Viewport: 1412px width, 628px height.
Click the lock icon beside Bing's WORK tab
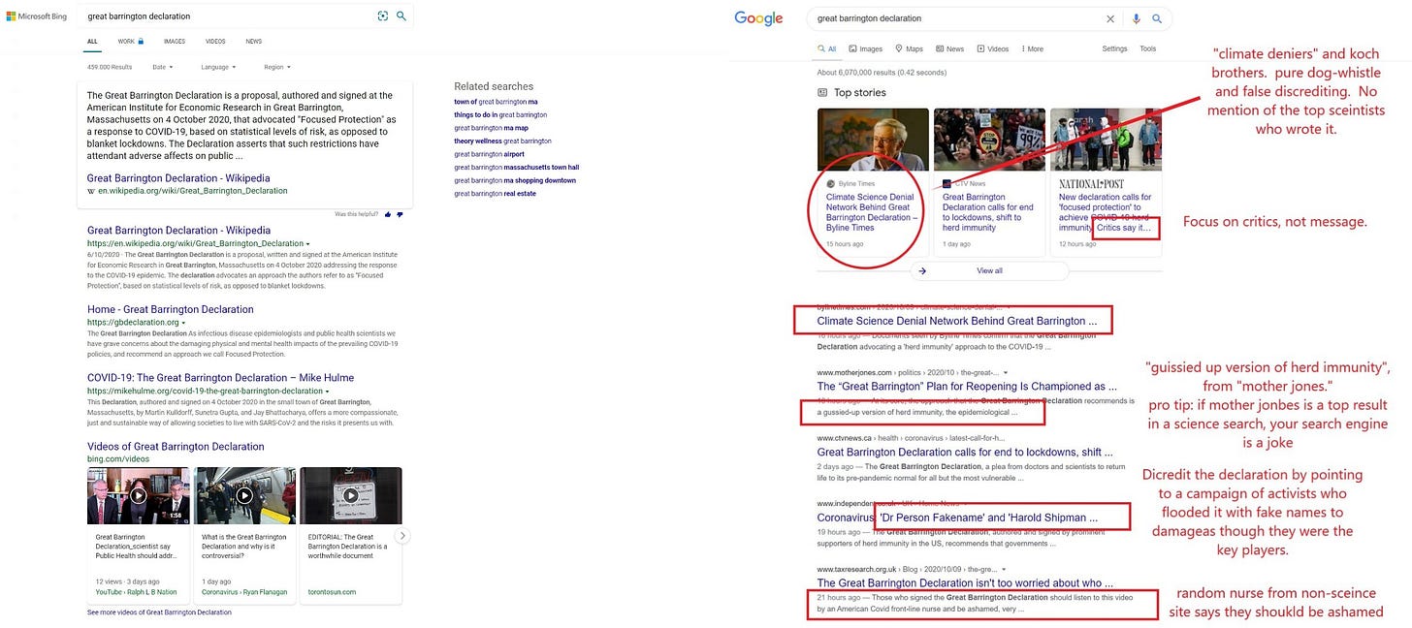pos(141,42)
